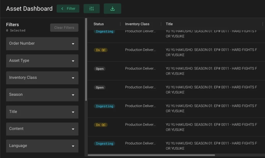Select the first Open status badge
Screen dimensions: 265x158
point(100,69)
